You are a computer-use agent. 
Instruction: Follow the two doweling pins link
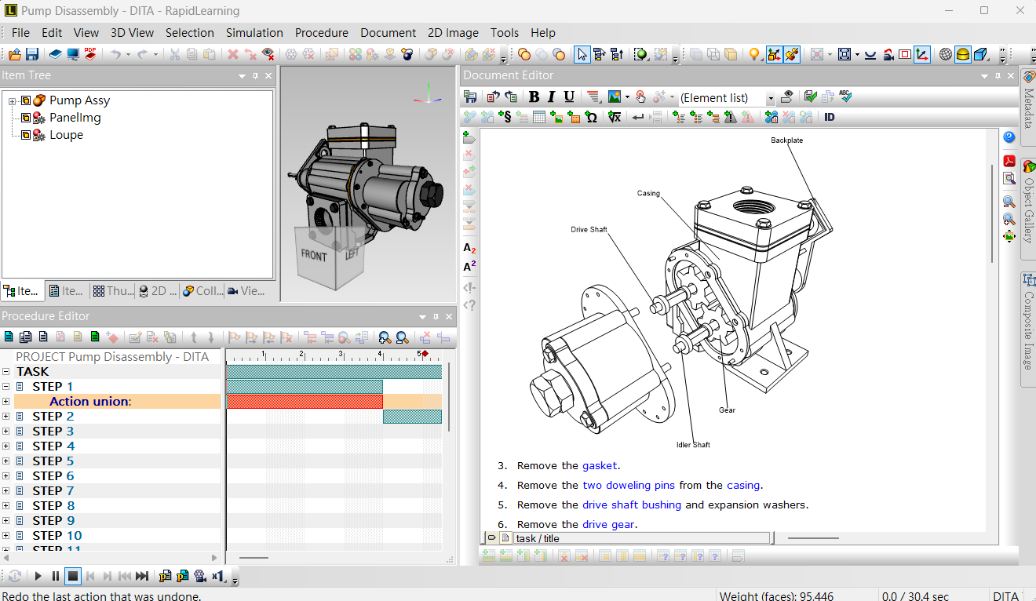(629, 486)
